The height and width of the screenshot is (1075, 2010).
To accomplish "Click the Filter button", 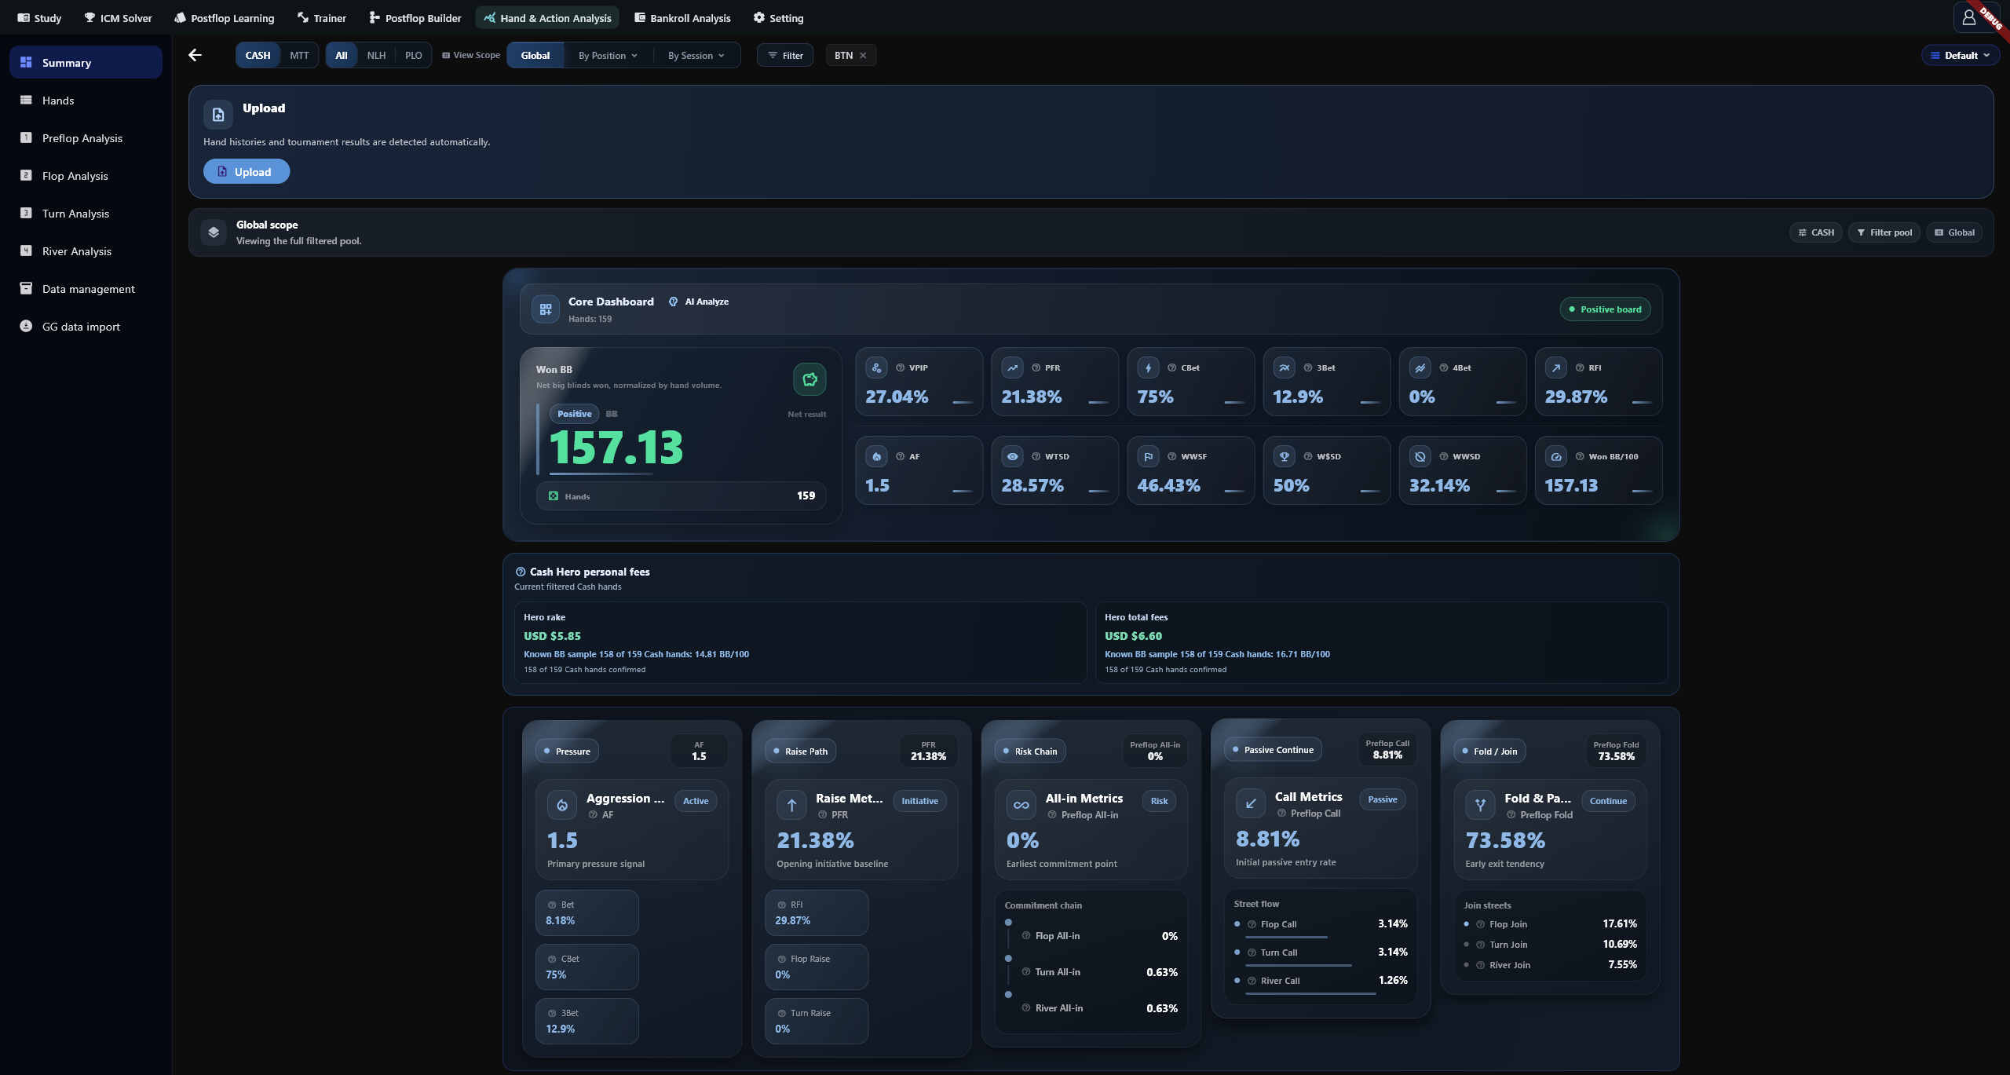I will click(785, 55).
